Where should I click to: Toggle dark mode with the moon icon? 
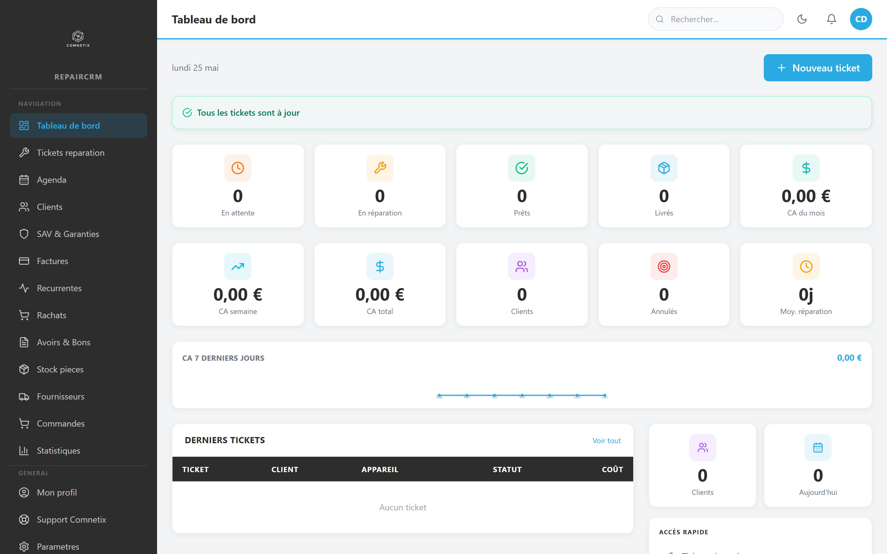(802, 19)
